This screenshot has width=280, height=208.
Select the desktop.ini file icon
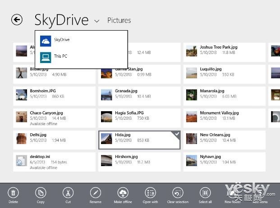22,160
